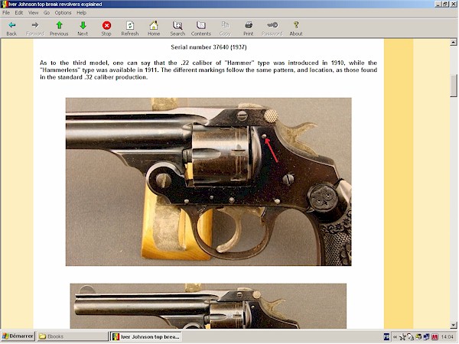Open the Help menu
The height and width of the screenshot is (344, 459).
pyautogui.click(x=81, y=12)
